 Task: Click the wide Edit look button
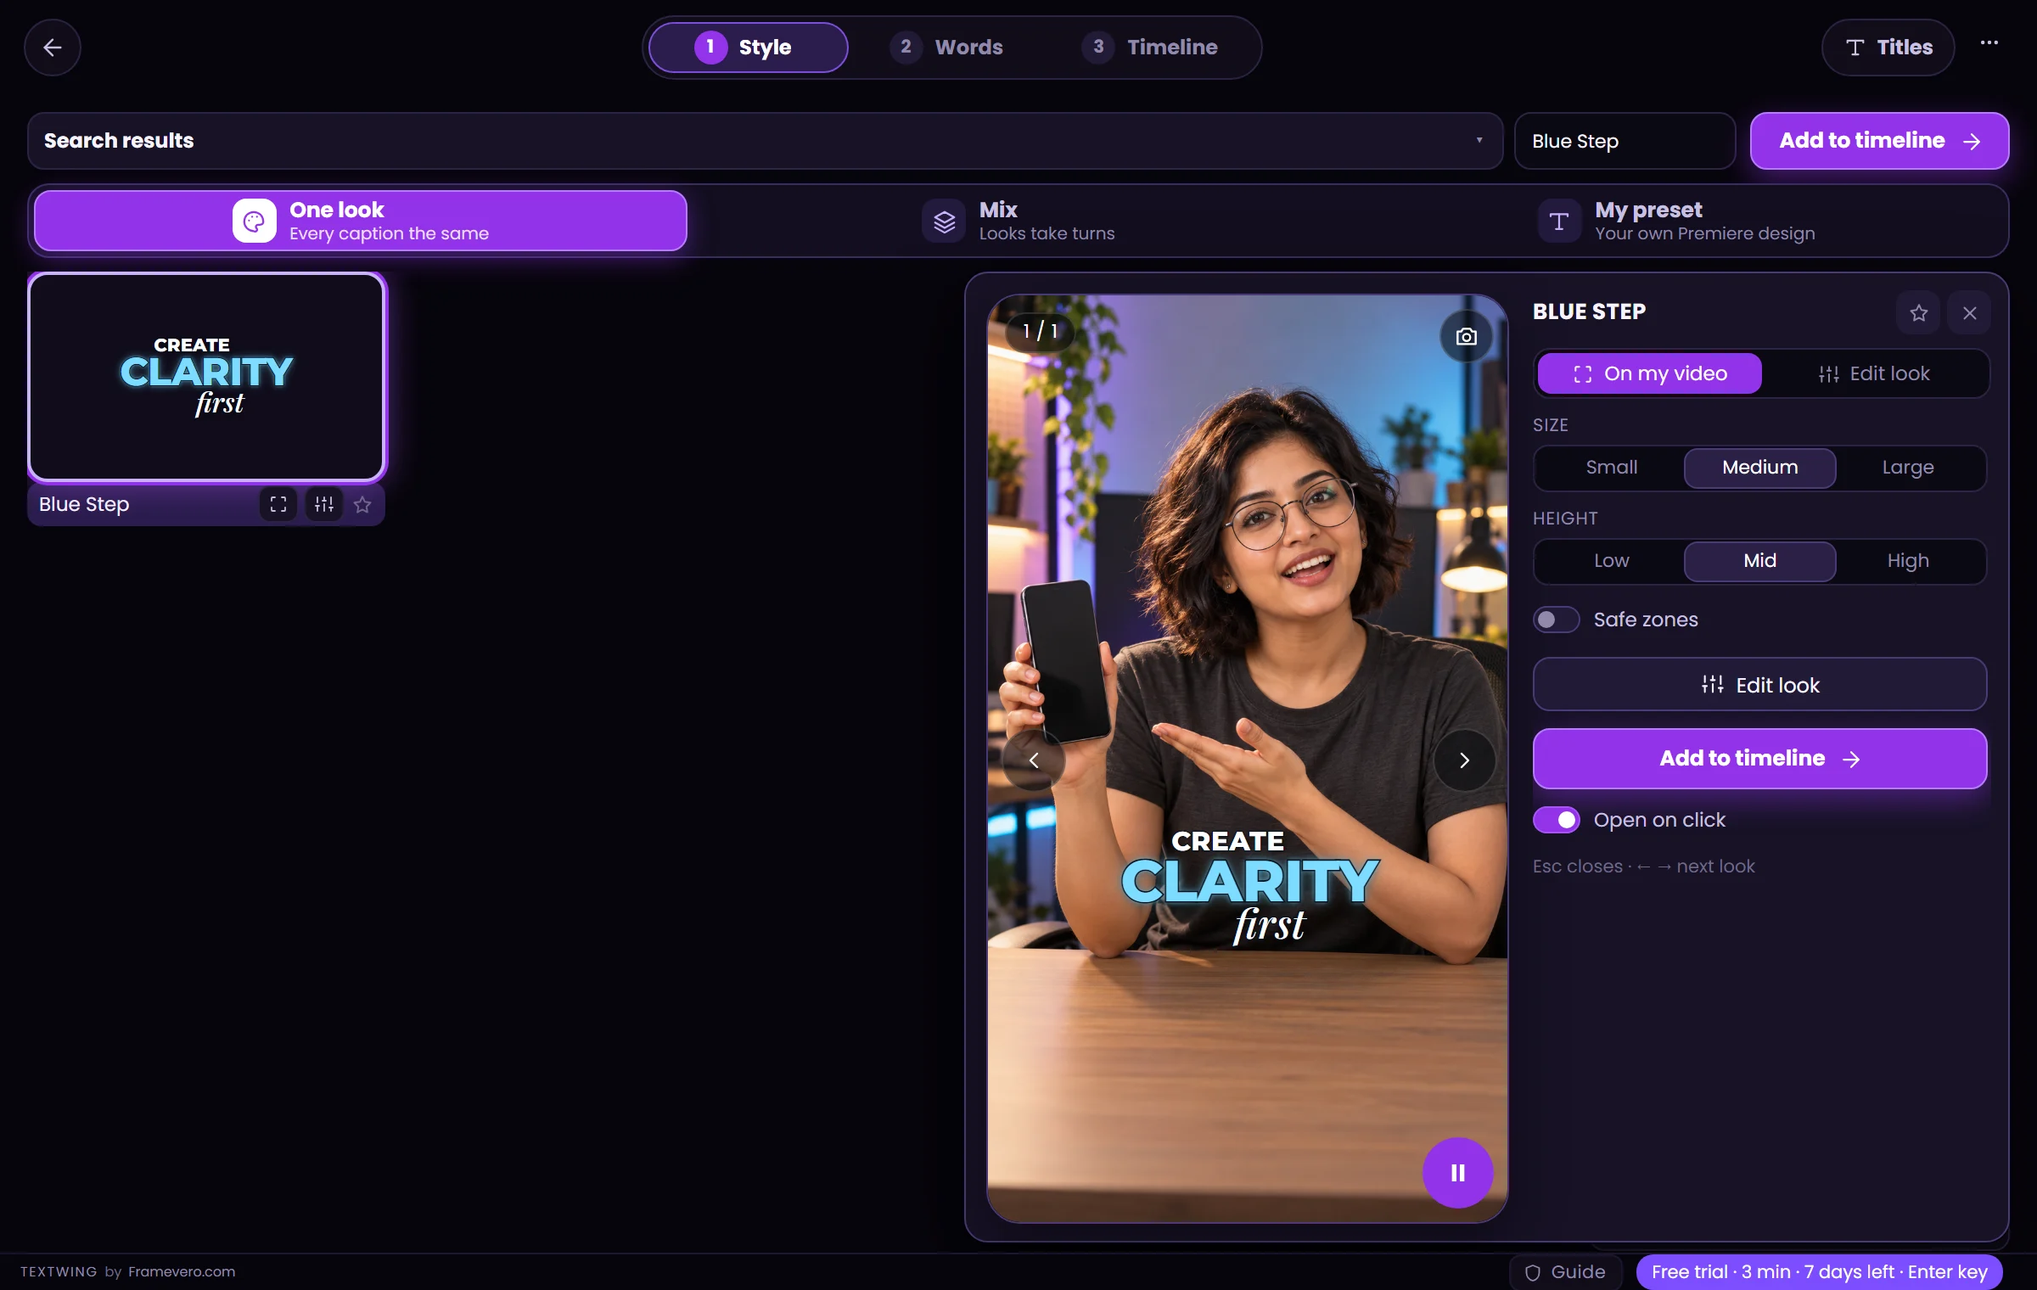click(1759, 685)
